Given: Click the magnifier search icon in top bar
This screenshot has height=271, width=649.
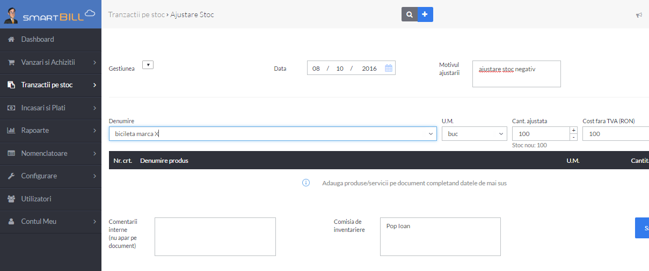Looking at the screenshot, I should [409, 14].
